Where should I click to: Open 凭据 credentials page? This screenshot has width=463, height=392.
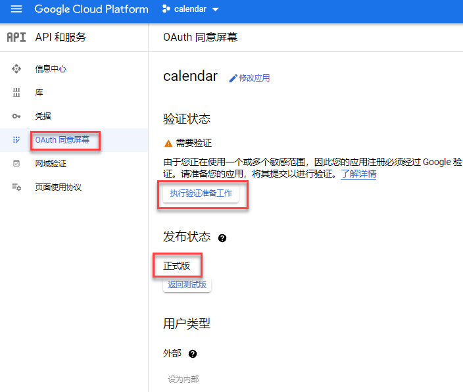[43, 116]
